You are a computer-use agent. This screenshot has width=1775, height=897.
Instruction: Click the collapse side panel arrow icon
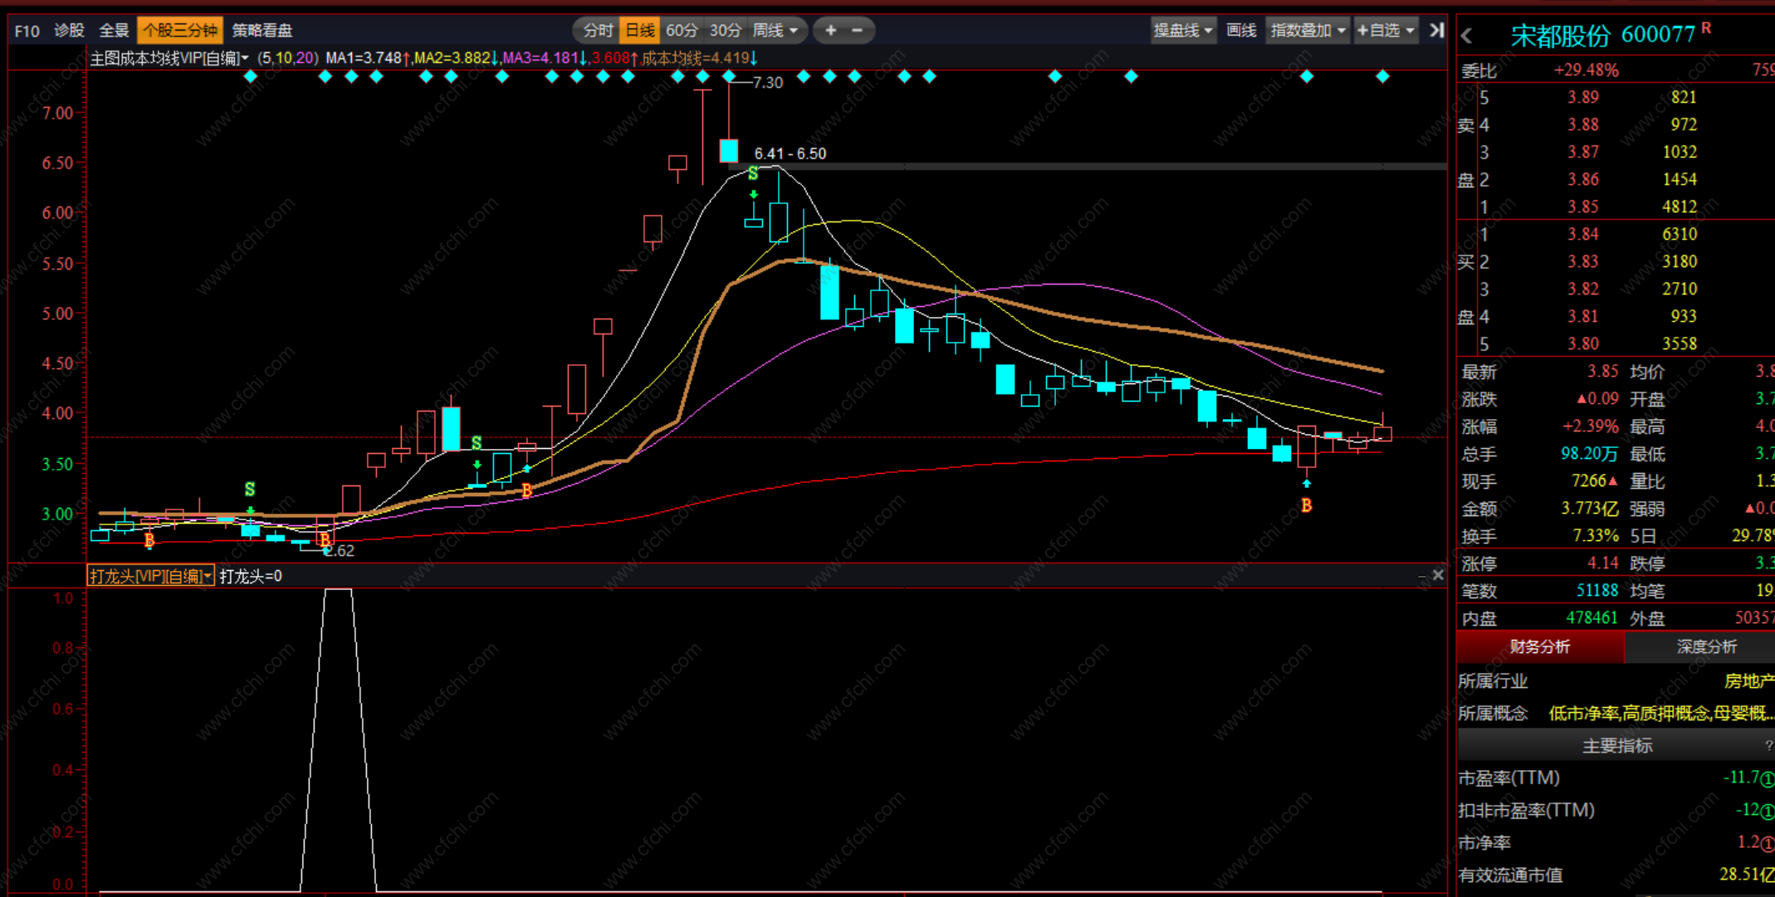coord(1436,31)
